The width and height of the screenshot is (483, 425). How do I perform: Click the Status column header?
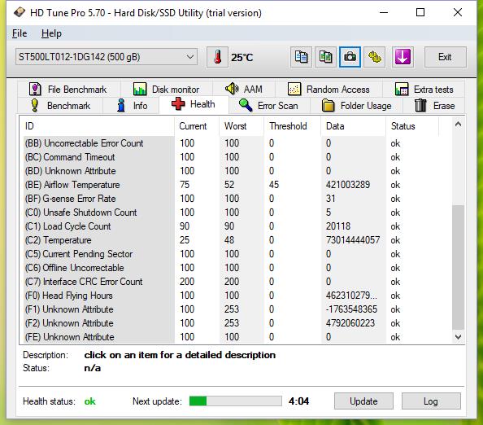click(x=412, y=126)
